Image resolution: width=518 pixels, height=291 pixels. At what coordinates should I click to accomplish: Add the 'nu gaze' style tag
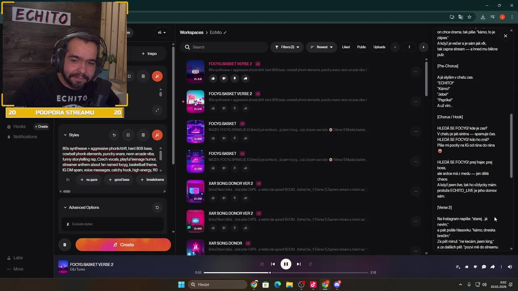pyautogui.click(x=89, y=179)
